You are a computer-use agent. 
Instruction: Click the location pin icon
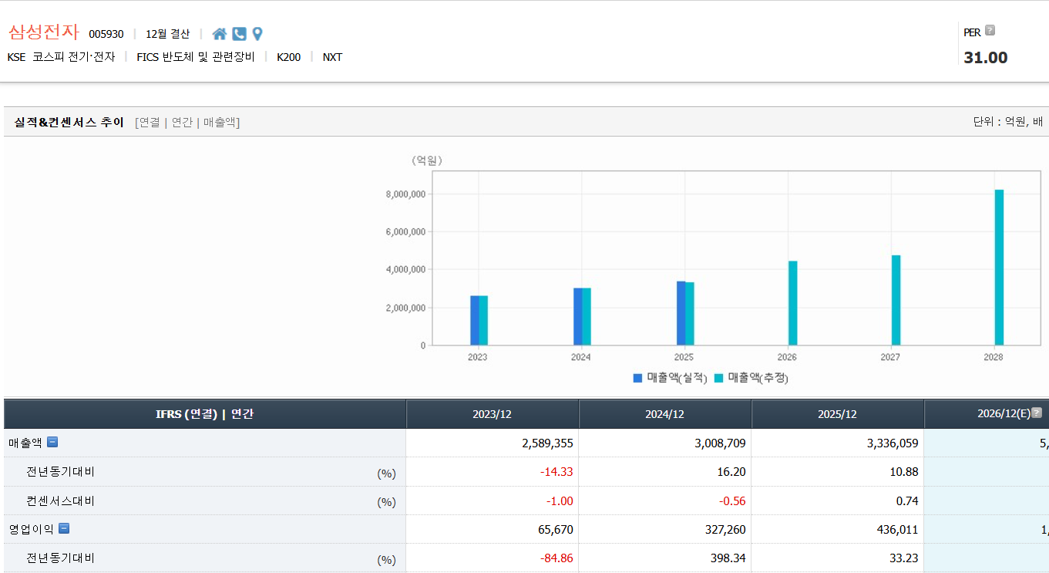(x=257, y=34)
